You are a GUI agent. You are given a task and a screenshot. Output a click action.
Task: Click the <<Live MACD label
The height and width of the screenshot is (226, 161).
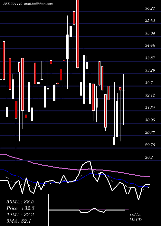136,217
